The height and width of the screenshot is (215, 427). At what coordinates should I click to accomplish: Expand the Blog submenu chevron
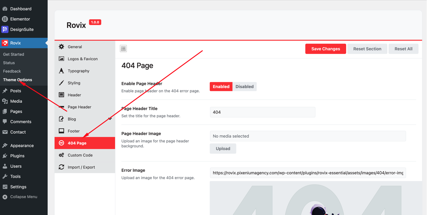tap(110, 119)
